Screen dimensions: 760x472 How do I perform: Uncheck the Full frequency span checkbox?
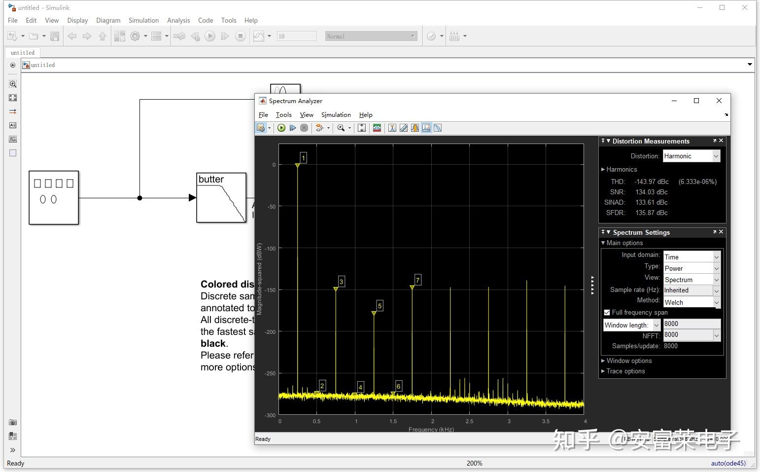[607, 313]
